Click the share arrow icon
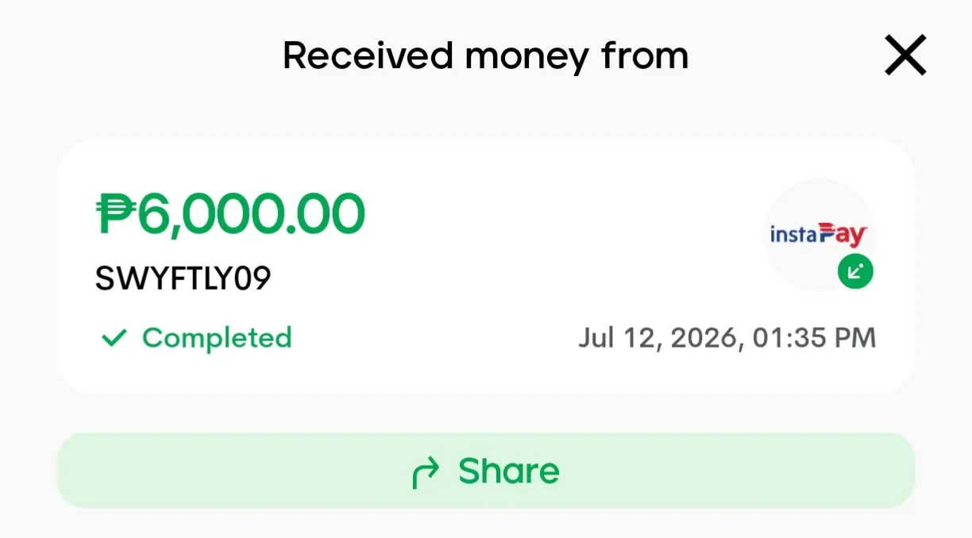The height and width of the screenshot is (538, 972). click(425, 473)
